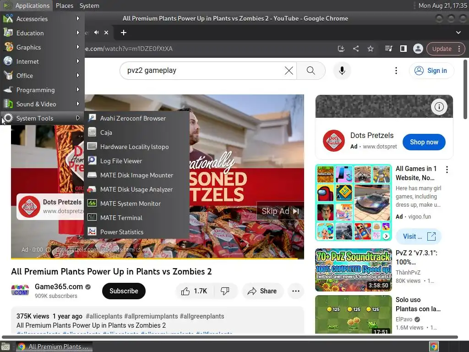Open Power Statistics
The height and width of the screenshot is (352, 469).
136,232
